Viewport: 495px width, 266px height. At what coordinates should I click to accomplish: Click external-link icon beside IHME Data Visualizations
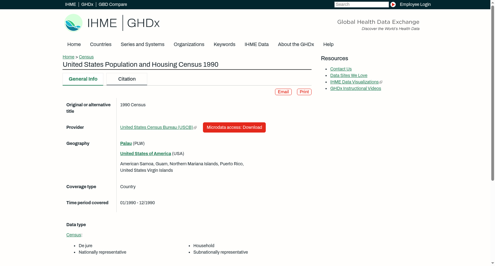(381, 82)
